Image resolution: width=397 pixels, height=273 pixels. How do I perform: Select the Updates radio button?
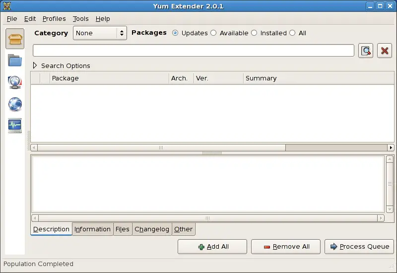click(190, 33)
